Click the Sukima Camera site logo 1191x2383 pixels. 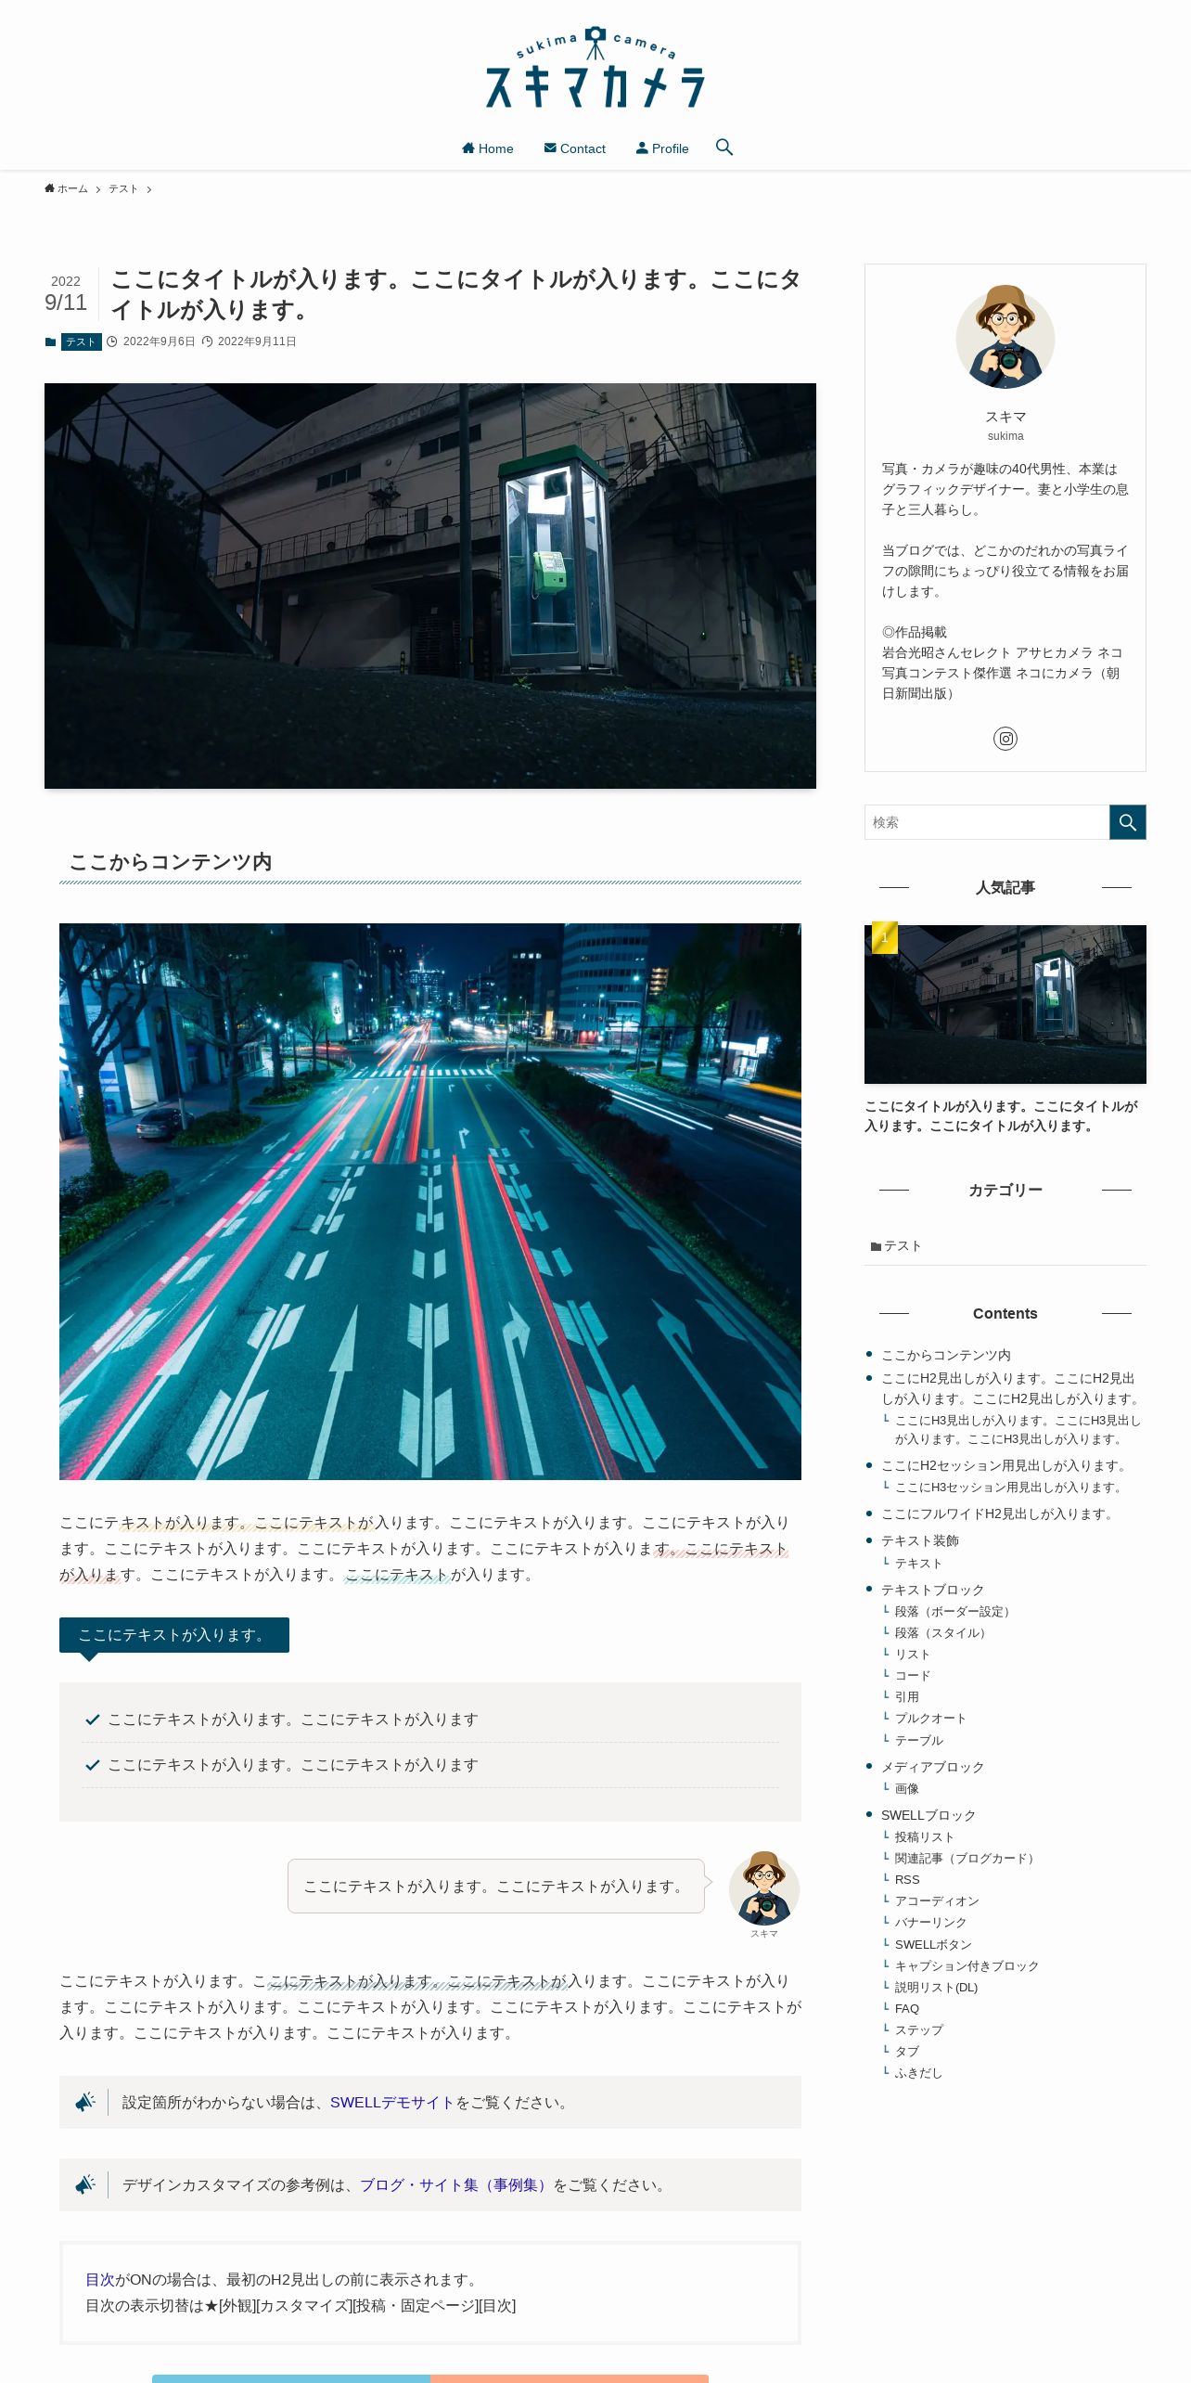595,67
